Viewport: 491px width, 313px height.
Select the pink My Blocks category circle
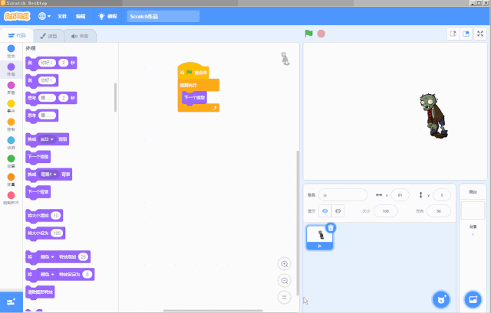point(11,195)
